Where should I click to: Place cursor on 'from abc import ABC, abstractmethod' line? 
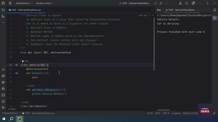[46, 53]
